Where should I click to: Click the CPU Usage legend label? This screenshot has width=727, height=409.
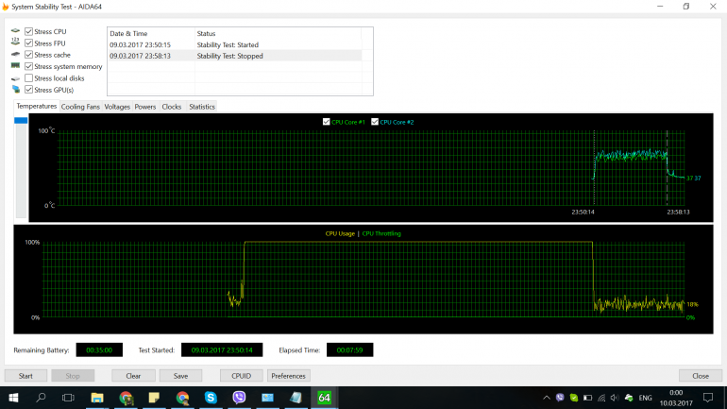340,233
